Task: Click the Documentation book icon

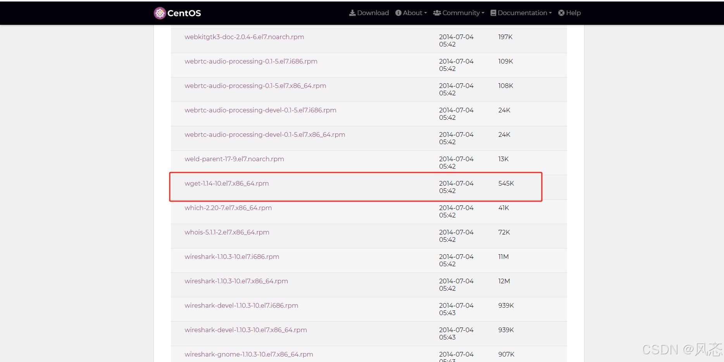Action: [493, 13]
